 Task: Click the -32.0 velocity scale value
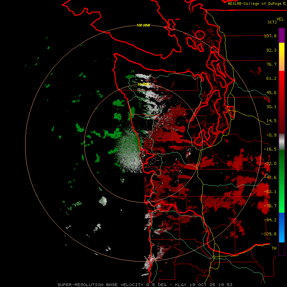tap(270, 164)
